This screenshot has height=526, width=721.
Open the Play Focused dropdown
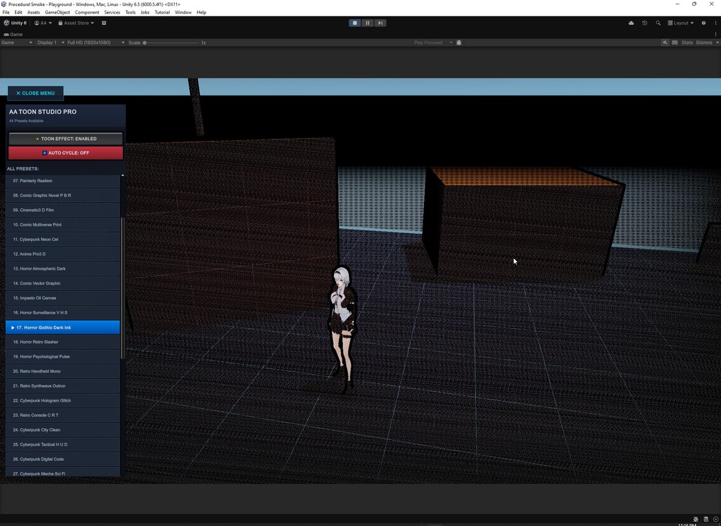(432, 43)
